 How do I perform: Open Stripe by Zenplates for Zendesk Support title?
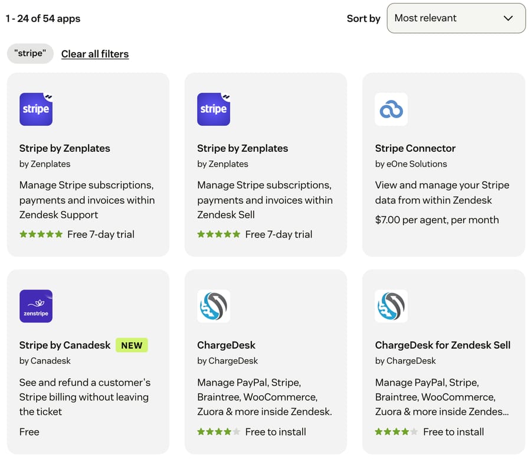tap(65, 148)
